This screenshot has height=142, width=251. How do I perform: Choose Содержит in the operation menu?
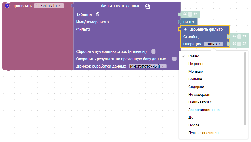(197, 87)
